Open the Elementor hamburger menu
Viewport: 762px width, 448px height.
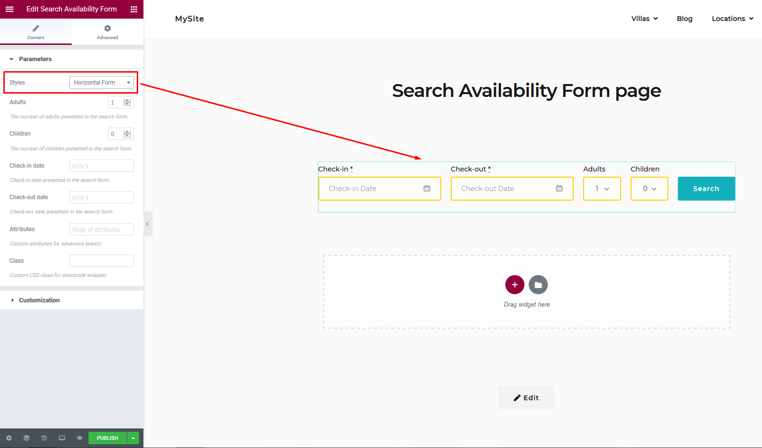point(10,9)
